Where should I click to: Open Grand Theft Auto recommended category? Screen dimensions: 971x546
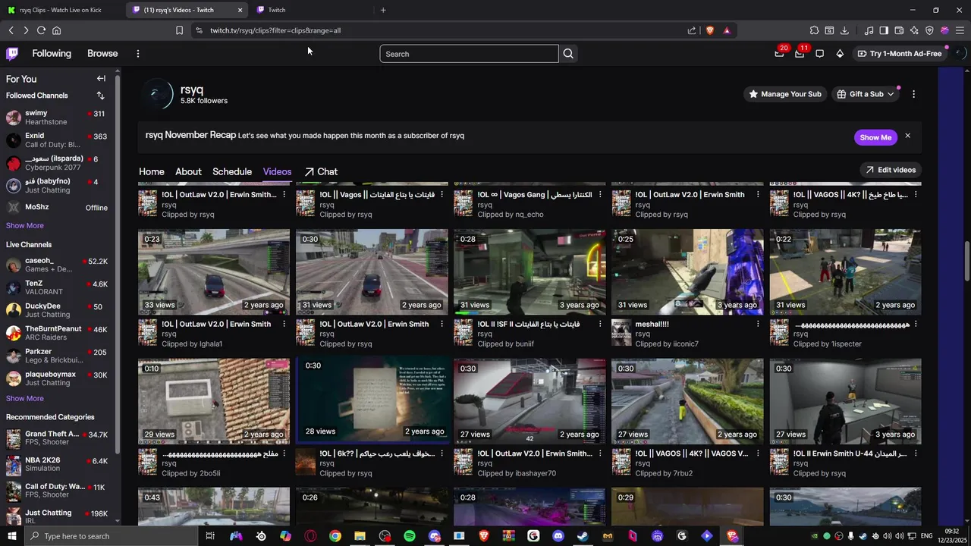click(x=57, y=438)
